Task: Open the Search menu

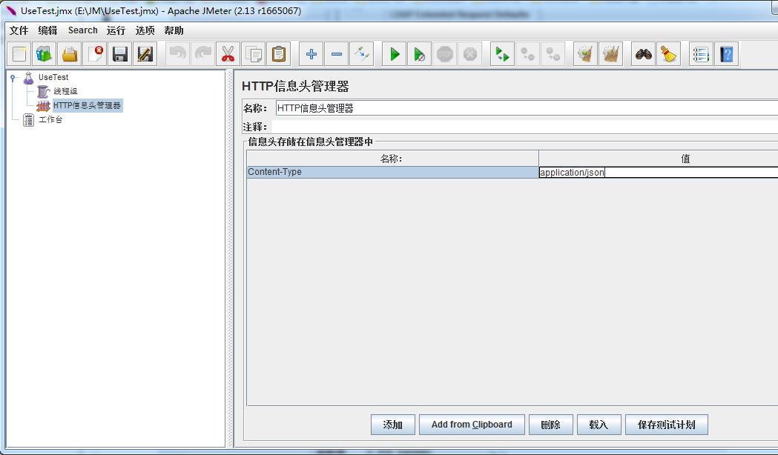Action: click(x=83, y=30)
